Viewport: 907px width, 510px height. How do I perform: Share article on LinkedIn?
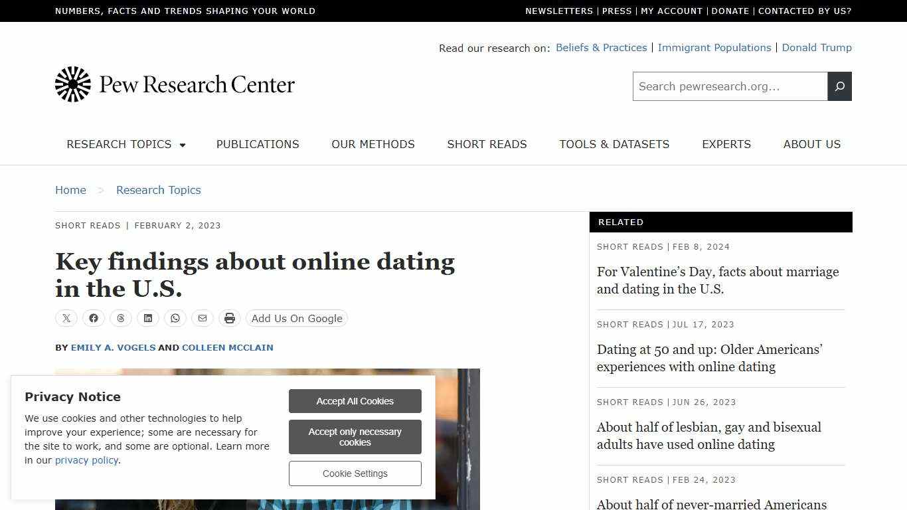coord(147,318)
